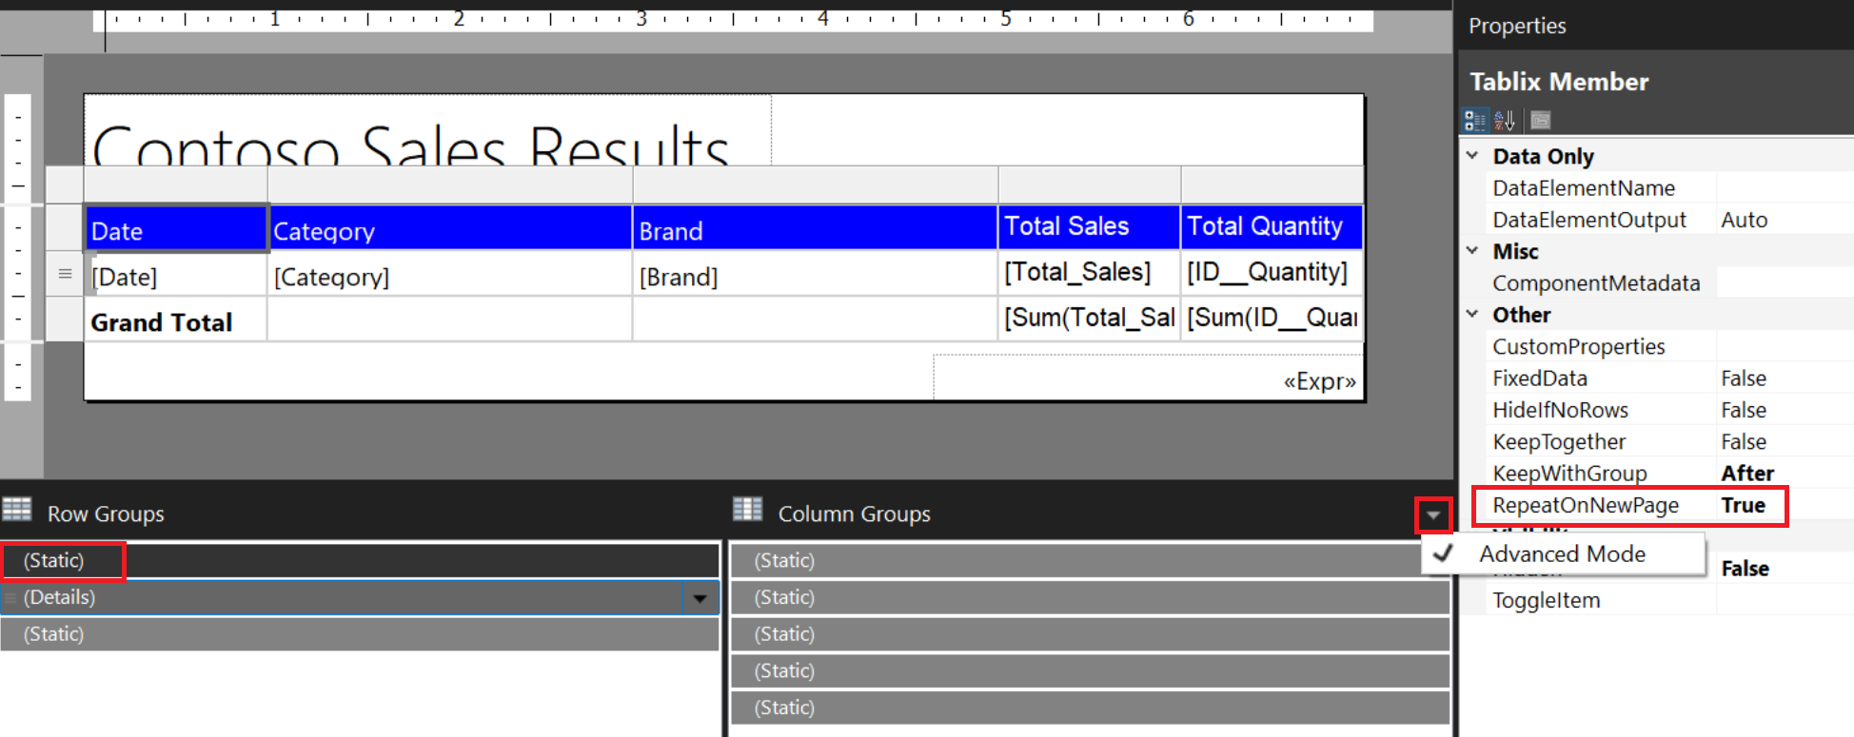Select the Grand Total cell
The width and height of the screenshot is (1854, 737).
tap(176, 320)
